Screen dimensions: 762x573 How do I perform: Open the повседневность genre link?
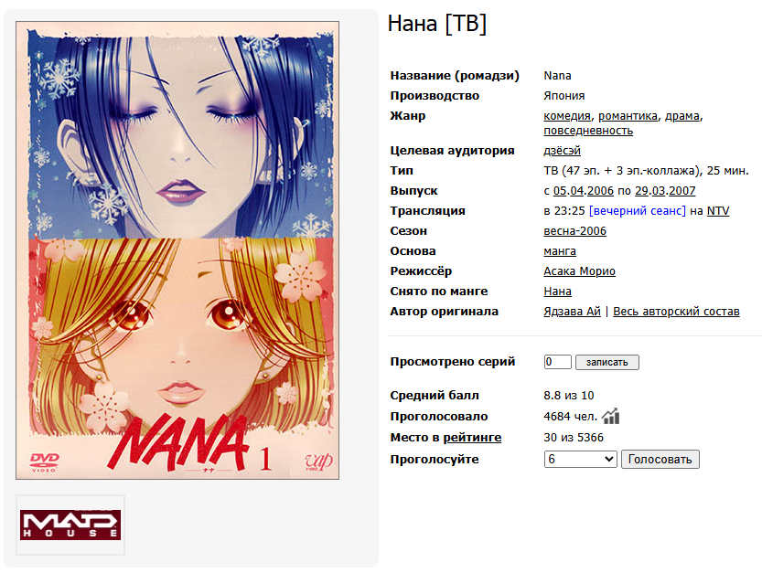click(588, 131)
